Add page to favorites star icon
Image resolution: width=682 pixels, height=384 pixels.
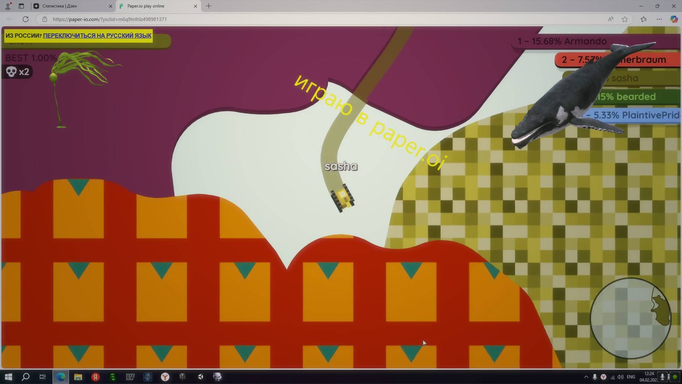625,19
